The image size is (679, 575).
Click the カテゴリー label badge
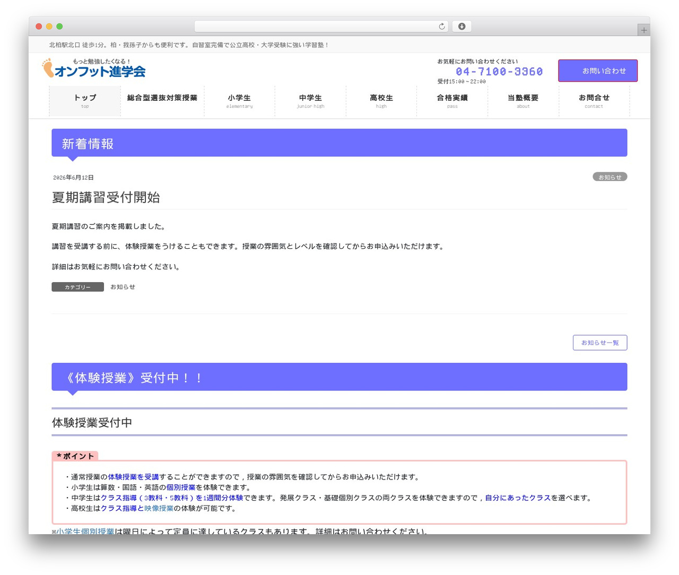pyautogui.click(x=77, y=287)
